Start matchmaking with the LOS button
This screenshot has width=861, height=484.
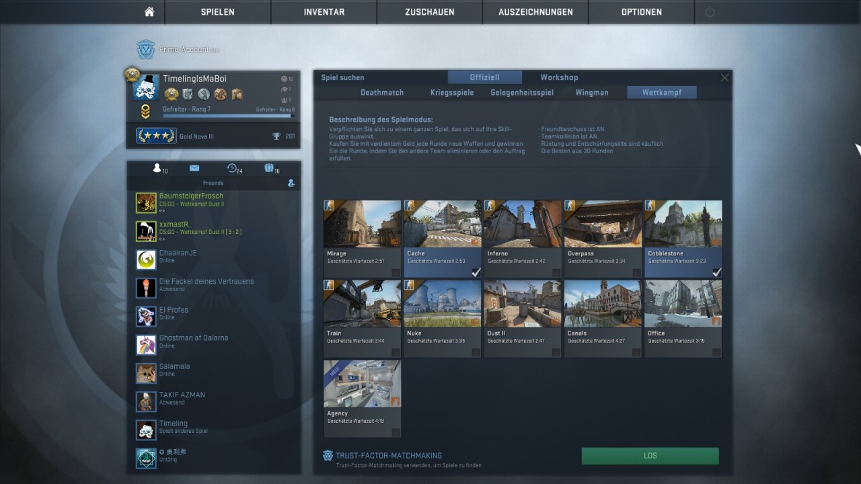coord(650,456)
